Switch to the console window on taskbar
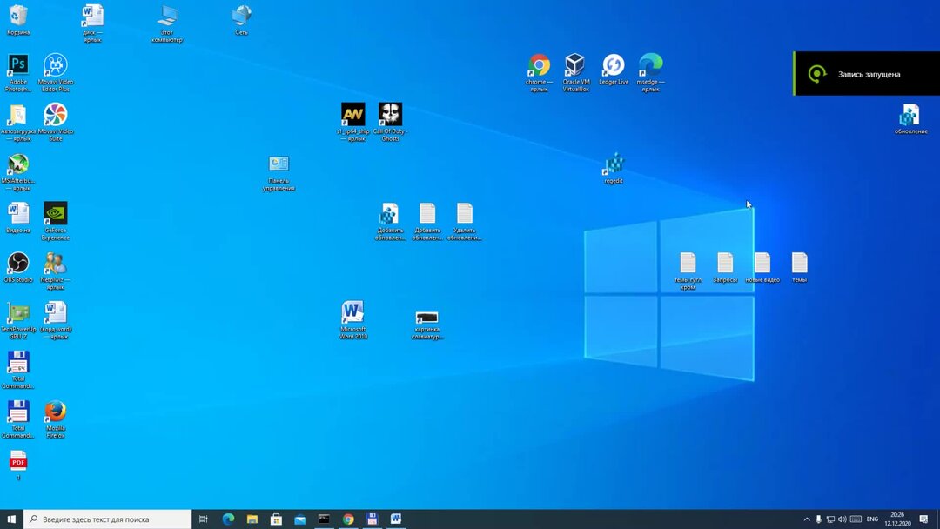Viewport: 940px width, 529px height. click(x=325, y=519)
